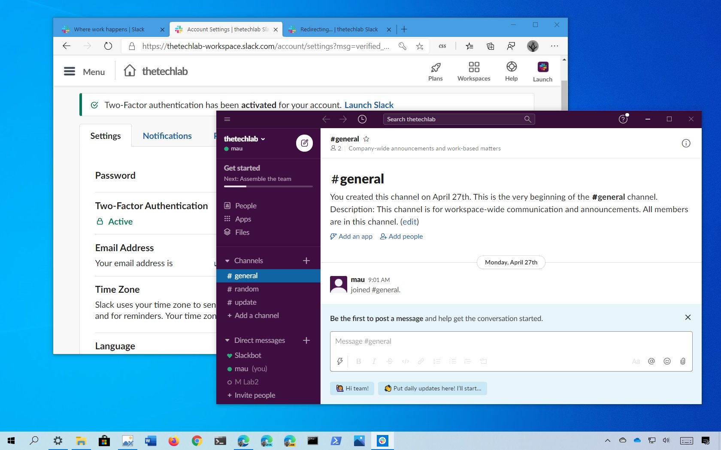
Task: Open Firefox from the taskbar
Action: [174, 441]
